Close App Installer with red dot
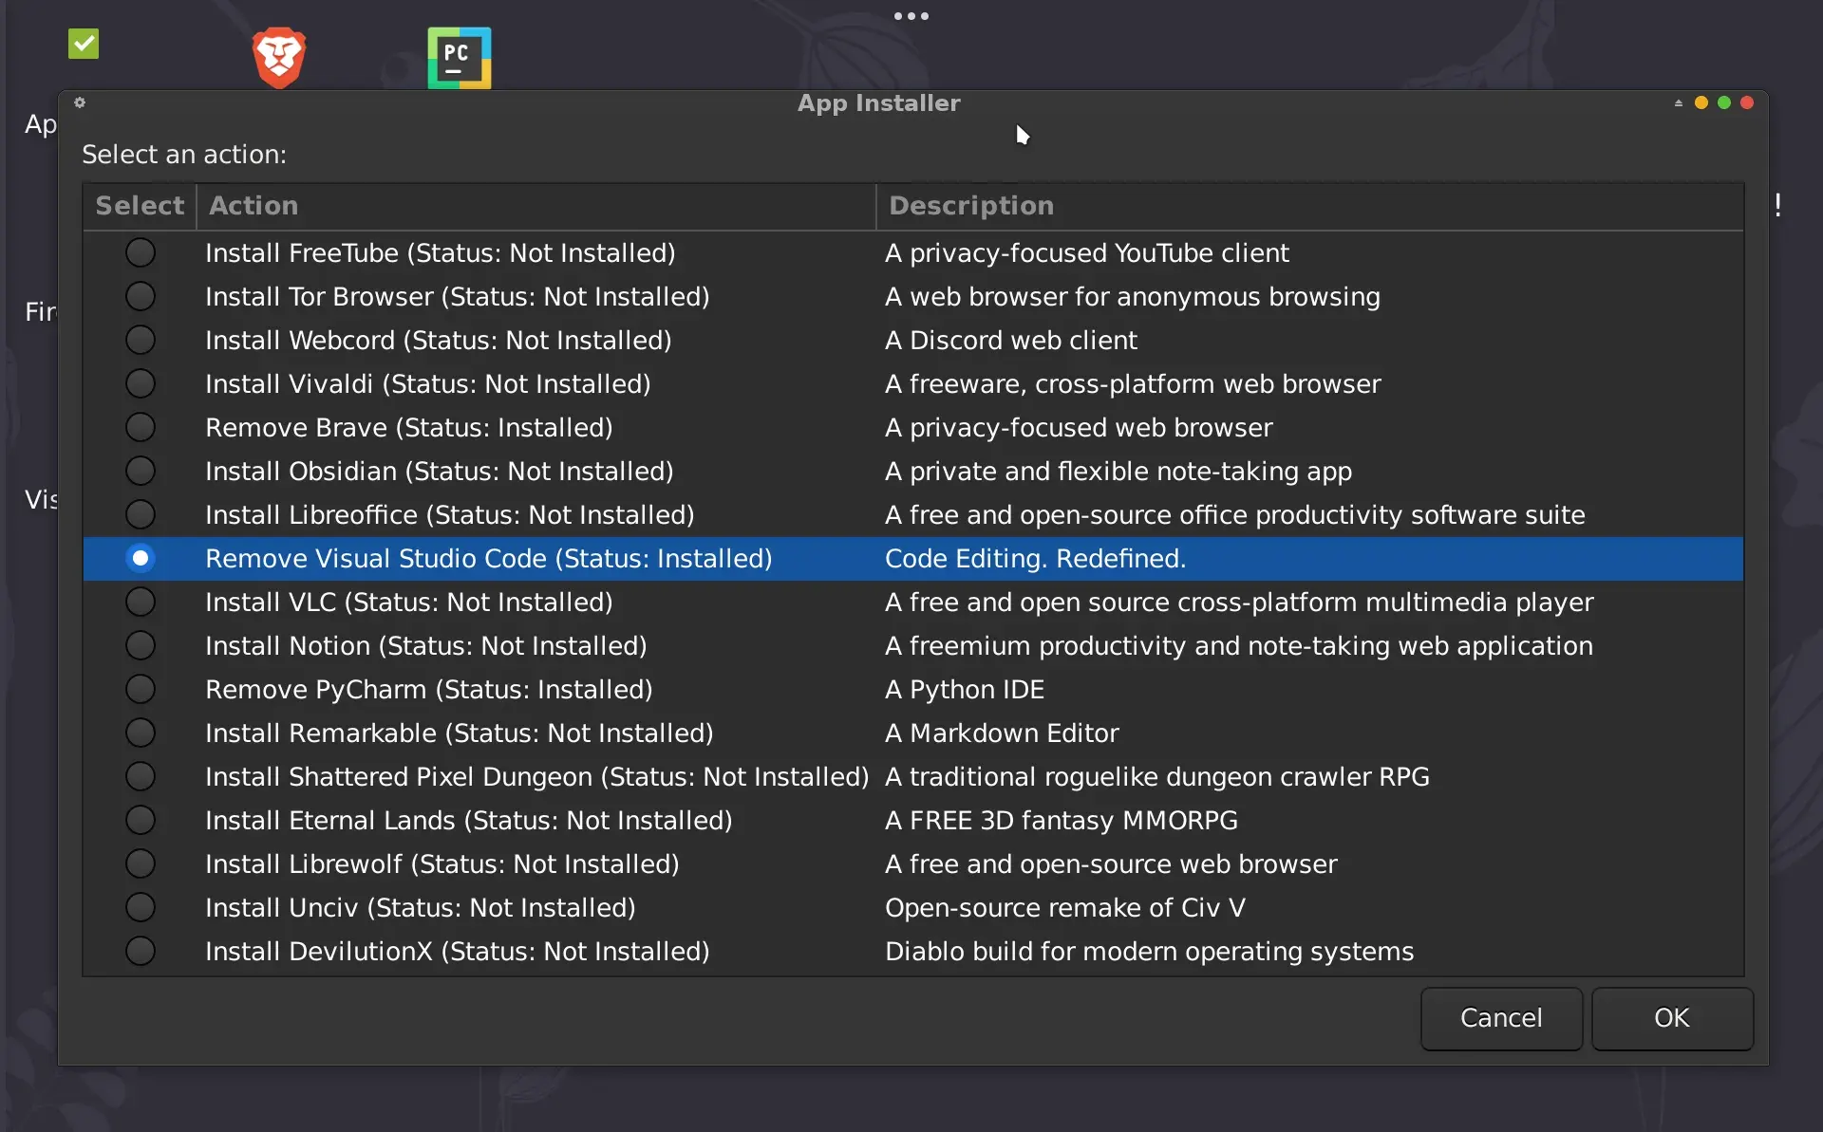The height and width of the screenshot is (1132, 1823). click(1747, 102)
